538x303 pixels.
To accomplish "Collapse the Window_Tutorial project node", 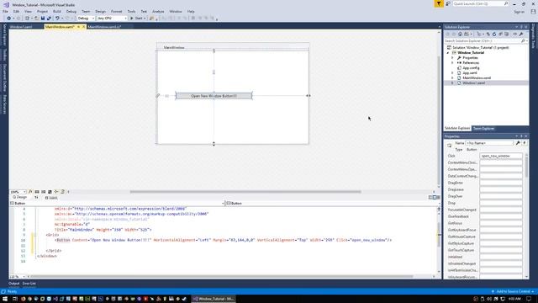I will 448,53.
